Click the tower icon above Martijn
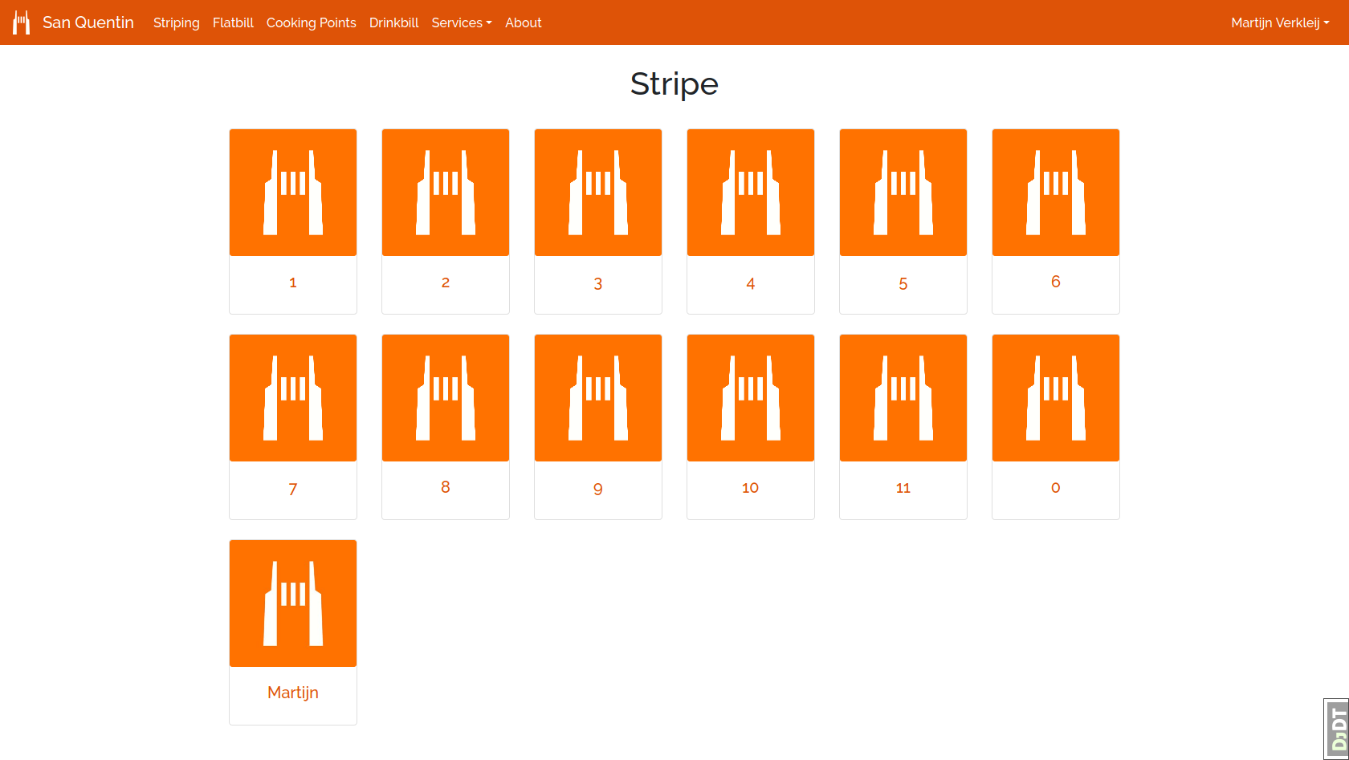Image resolution: width=1349 pixels, height=760 pixels. pos(293,604)
